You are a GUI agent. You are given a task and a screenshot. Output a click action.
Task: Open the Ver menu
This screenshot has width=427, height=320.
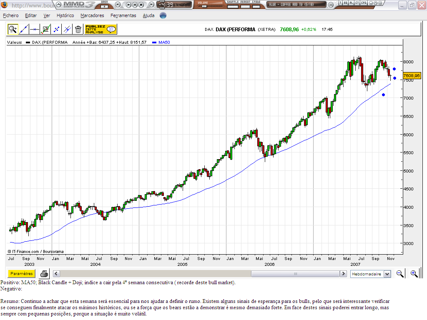click(47, 15)
